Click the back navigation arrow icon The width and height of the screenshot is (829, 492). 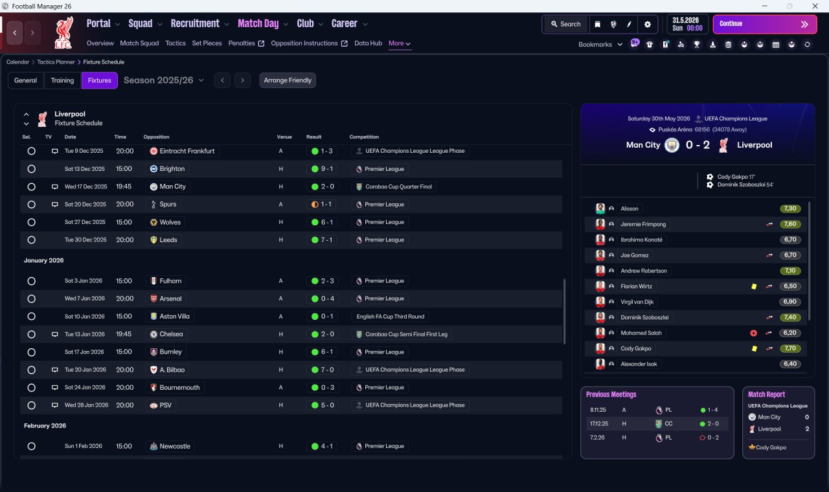[15, 32]
